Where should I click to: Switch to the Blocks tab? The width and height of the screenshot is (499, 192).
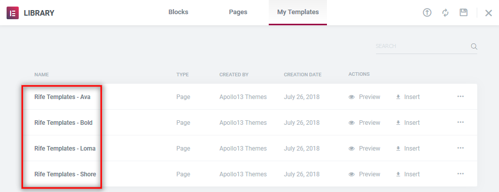click(178, 13)
